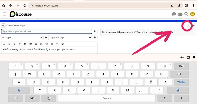Navigate back in browser

(11, 5)
